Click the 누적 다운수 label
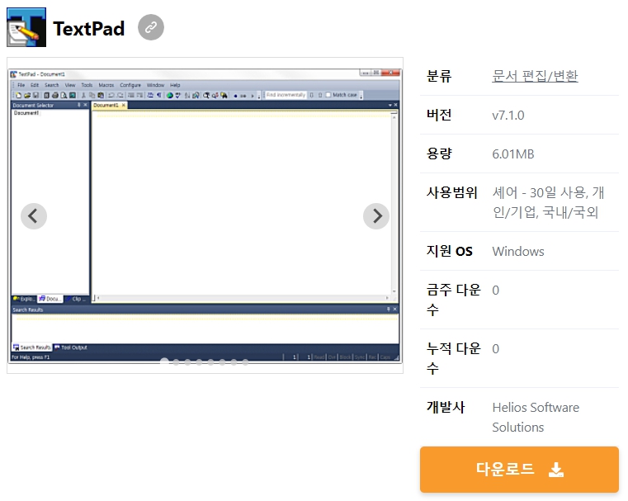This screenshot has width=628, height=501. 453,358
